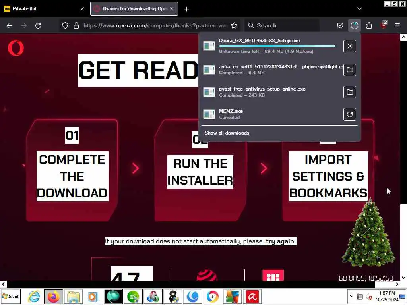Click scrollbar down arrow on page

coord(404,278)
